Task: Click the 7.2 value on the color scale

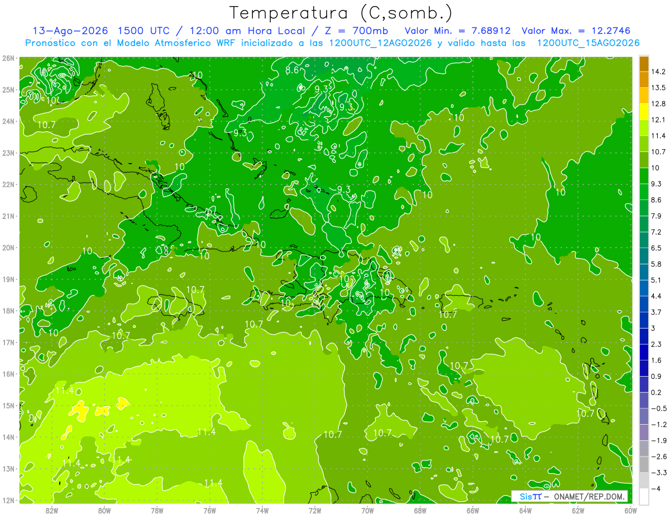Action: click(x=657, y=232)
